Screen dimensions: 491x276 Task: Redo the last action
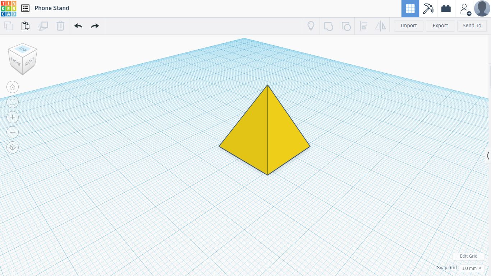pos(95,26)
